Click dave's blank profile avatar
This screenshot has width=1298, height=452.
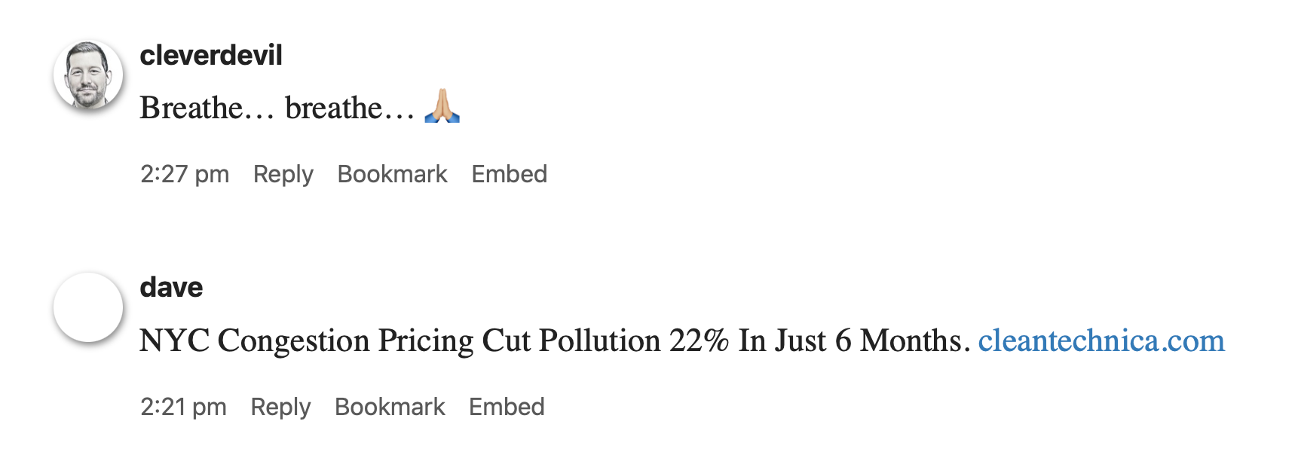[87, 307]
